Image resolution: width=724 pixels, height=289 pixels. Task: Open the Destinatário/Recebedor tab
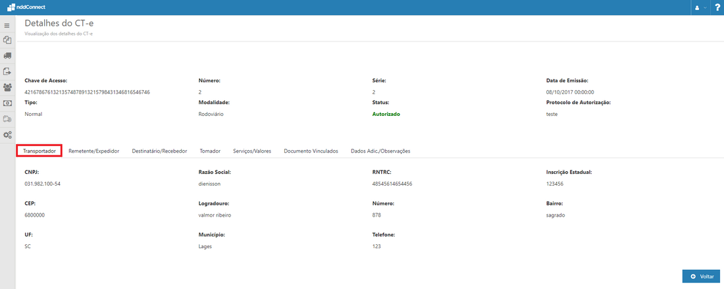coord(159,151)
